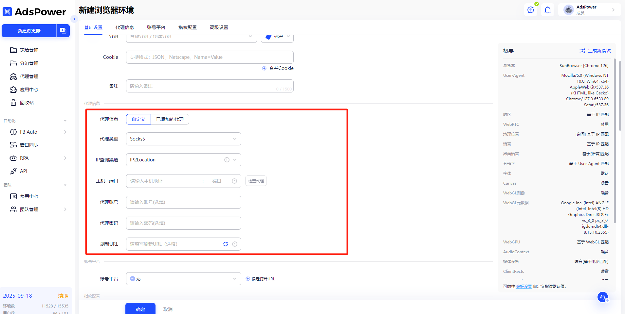Open the 账号平台 dropdown
This screenshot has height=314, width=625.
click(184, 279)
